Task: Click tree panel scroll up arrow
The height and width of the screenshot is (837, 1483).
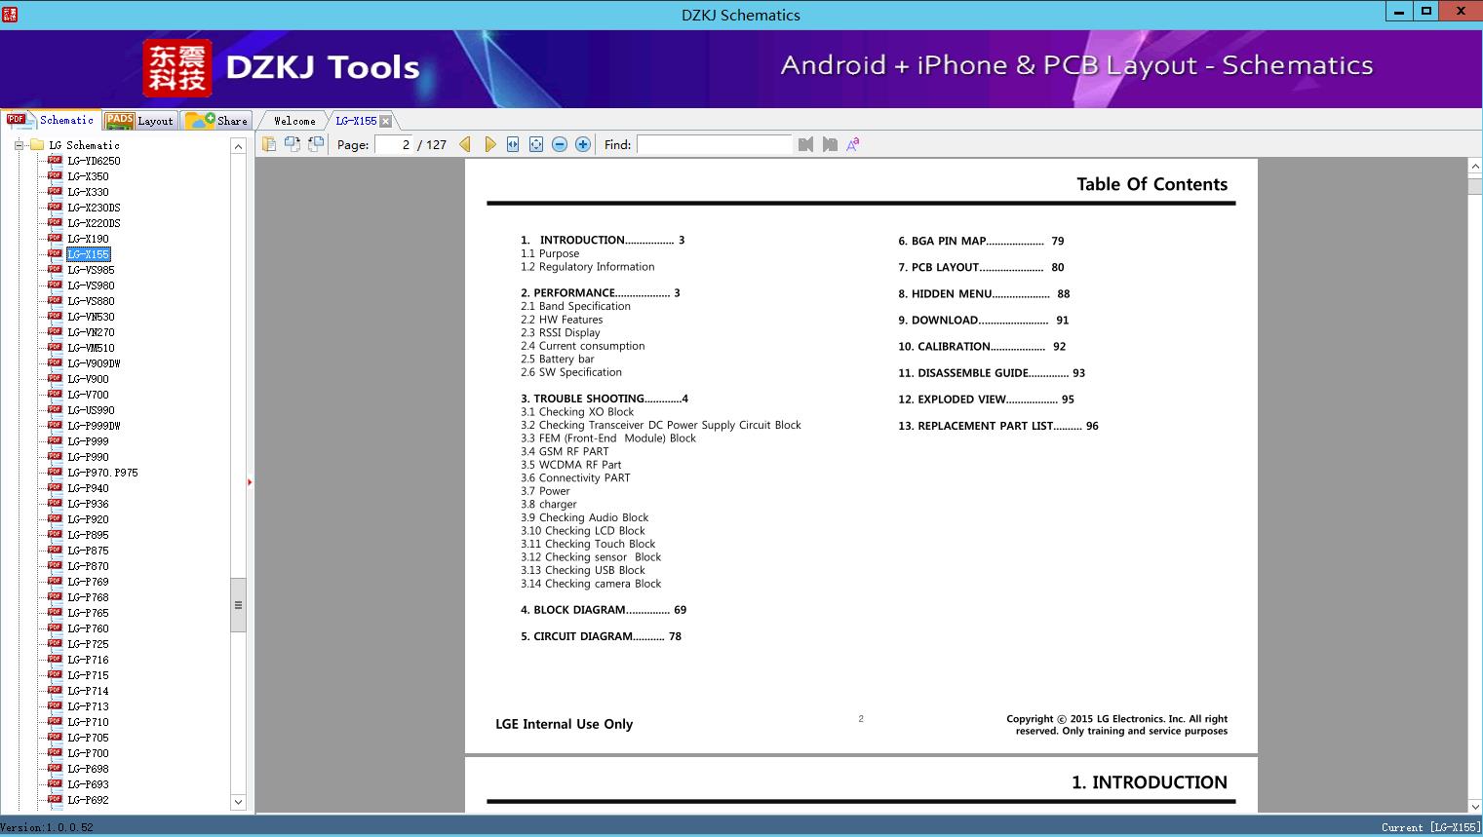Action: pyautogui.click(x=238, y=146)
